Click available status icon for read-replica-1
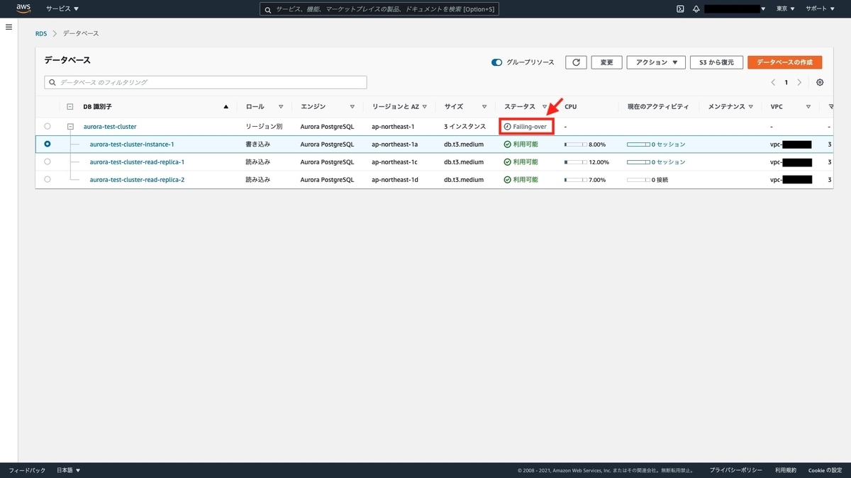851x478 pixels. 507,162
